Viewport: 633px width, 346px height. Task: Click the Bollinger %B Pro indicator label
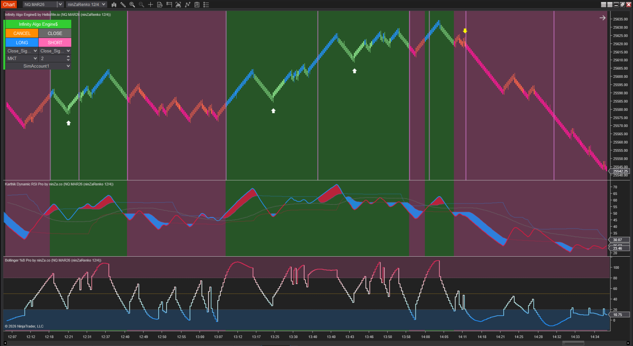point(53,261)
